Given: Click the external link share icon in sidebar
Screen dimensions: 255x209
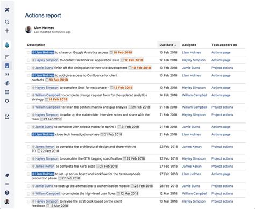Looking at the screenshot, I should coord(7,117).
